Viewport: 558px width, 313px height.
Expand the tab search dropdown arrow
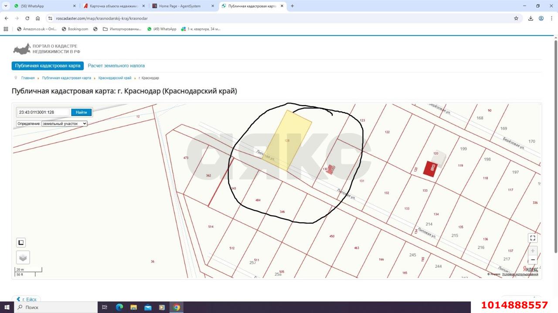5,6
